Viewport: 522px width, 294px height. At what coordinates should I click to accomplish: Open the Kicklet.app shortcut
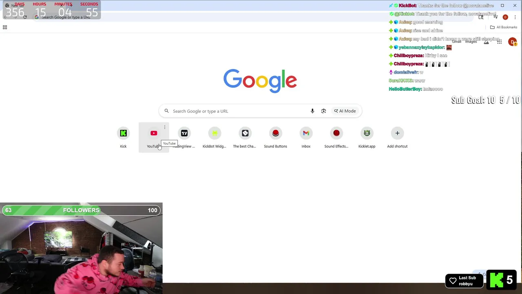(x=367, y=138)
